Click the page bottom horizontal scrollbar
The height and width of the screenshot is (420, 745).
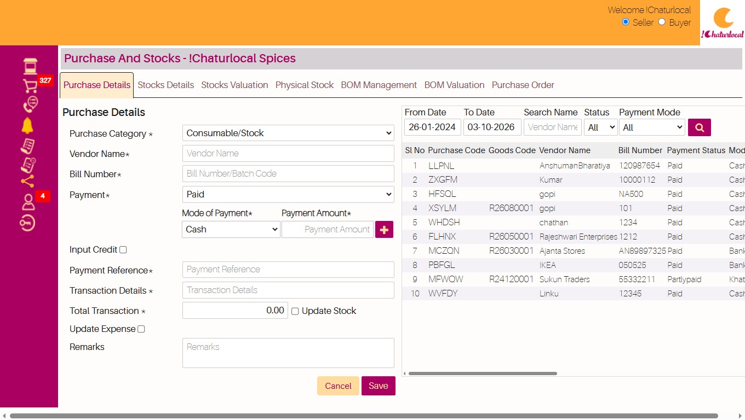pyautogui.click(x=364, y=416)
